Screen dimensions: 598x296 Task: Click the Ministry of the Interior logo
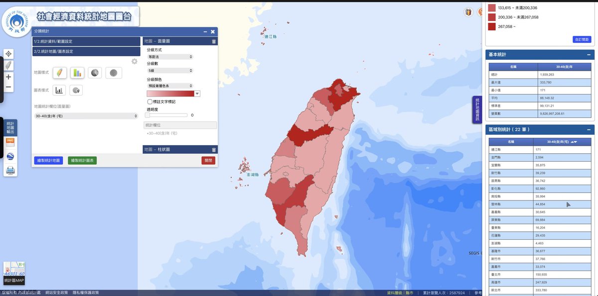pyautogui.click(x=16, y=22)
